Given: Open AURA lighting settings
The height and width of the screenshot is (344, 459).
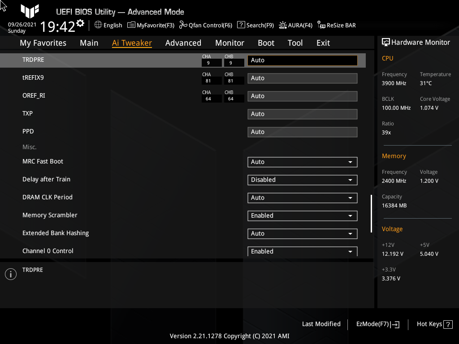Looking at the screenshot, I should [x=295, y=25].
